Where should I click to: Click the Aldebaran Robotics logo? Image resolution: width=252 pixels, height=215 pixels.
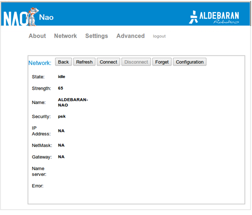(214, 17)
